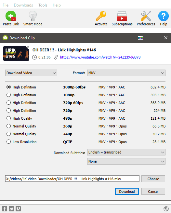Click the output file path field
Viewport: 171px width, 213px height.
pos(72,179)
